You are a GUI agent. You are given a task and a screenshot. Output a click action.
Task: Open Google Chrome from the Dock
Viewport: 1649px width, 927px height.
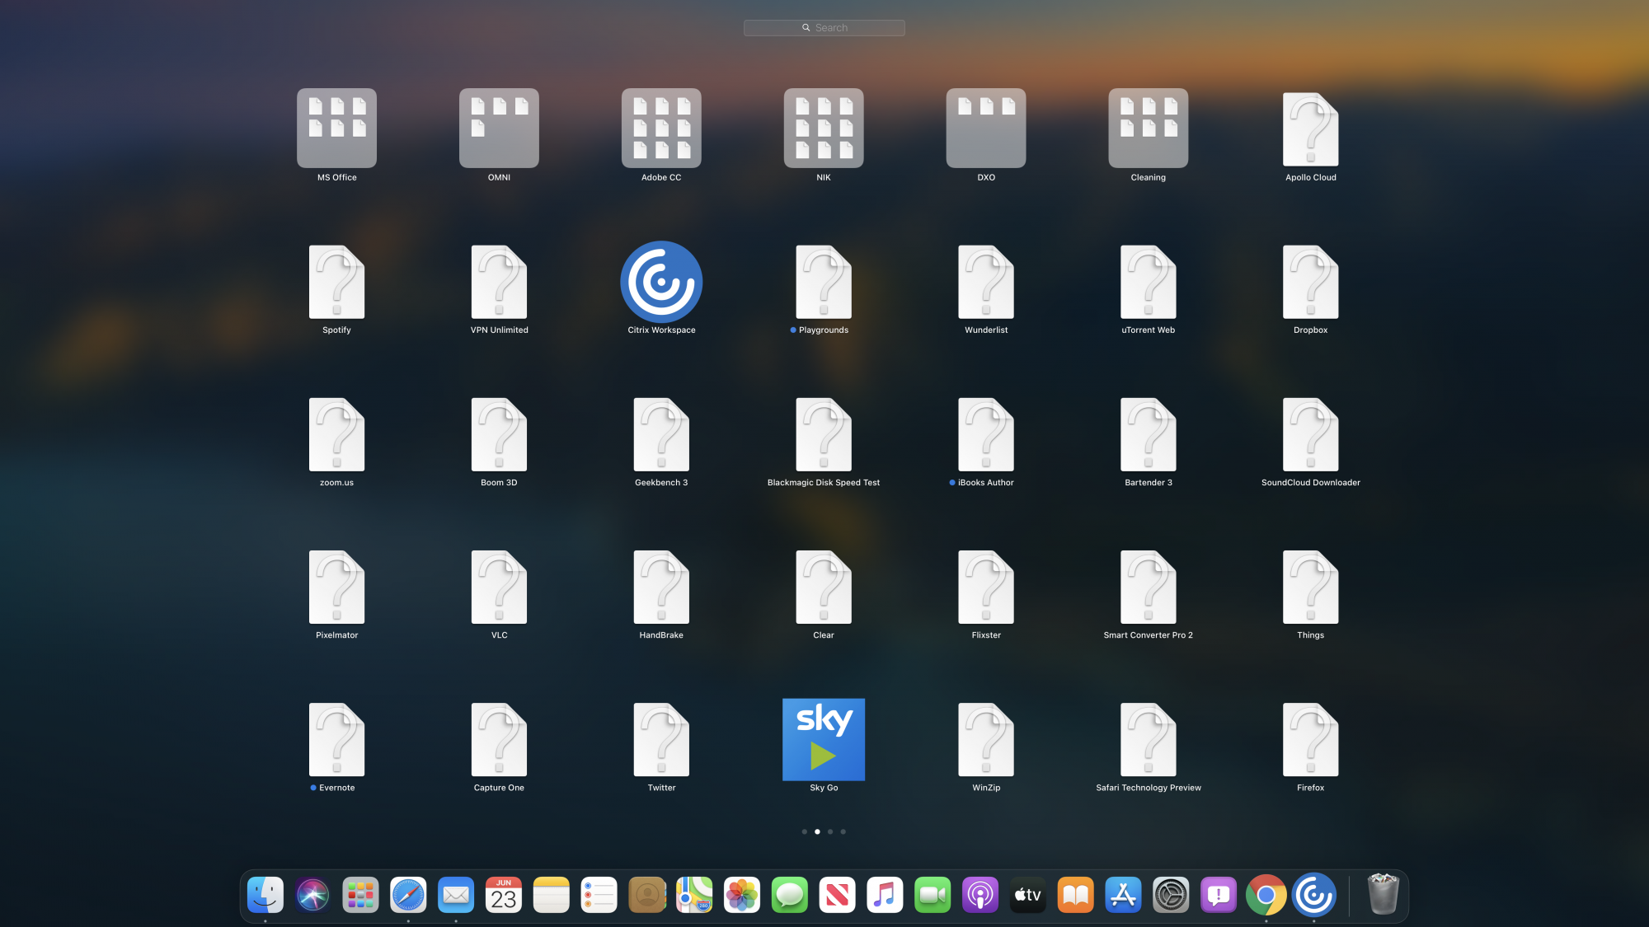pos(1266,895)
